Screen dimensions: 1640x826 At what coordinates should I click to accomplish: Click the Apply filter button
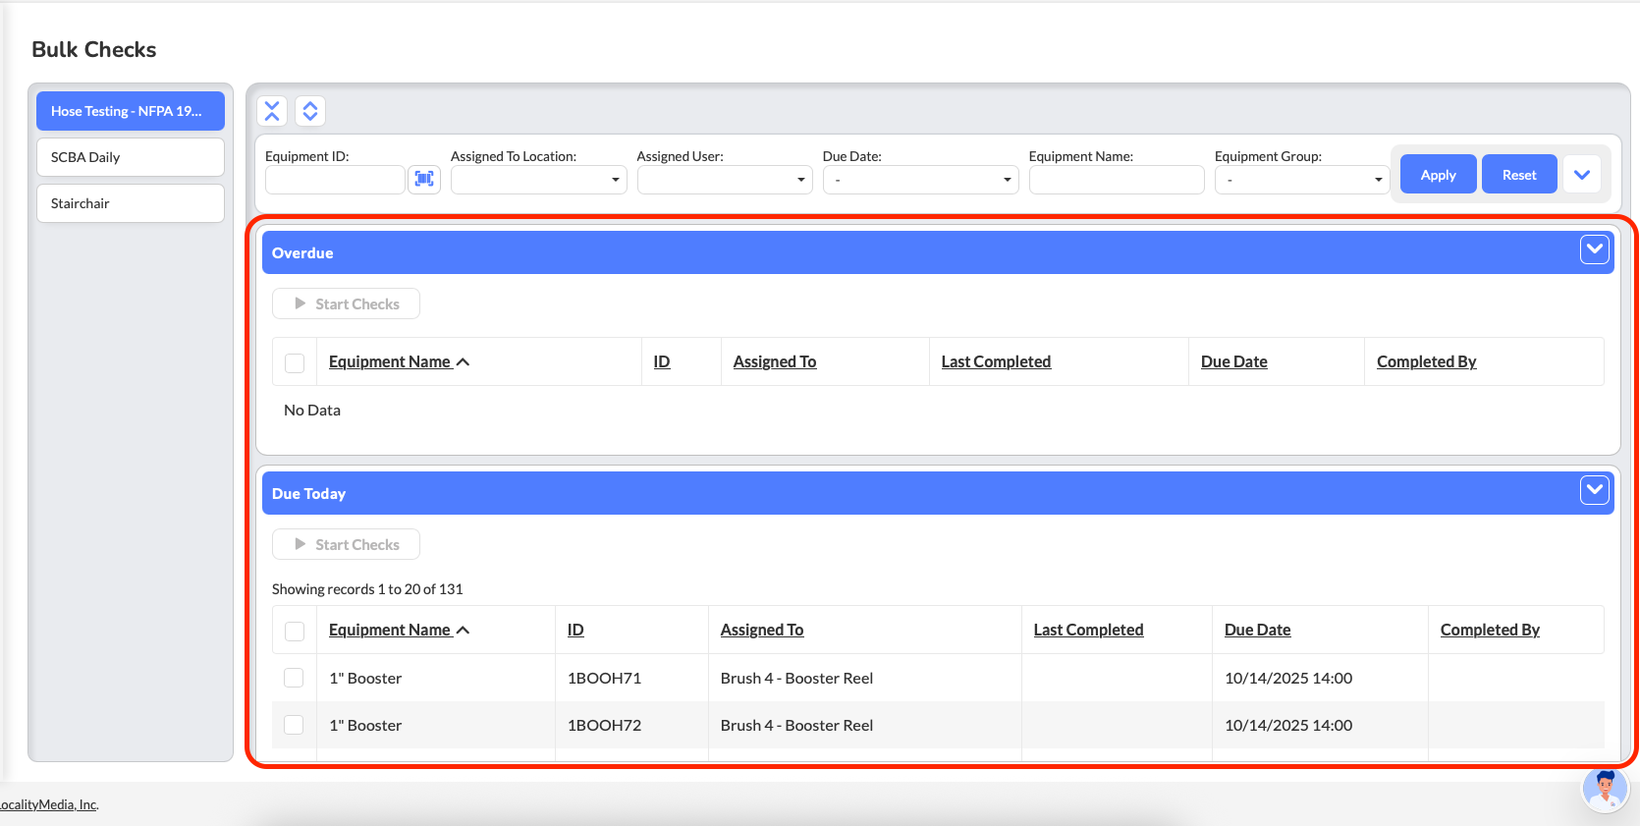coord(1438,175)
